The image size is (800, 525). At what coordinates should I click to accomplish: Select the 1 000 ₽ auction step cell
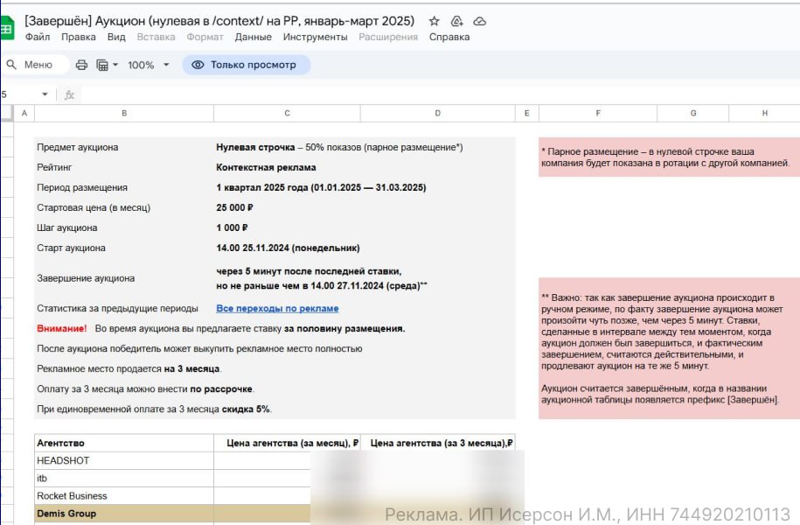point(288,227)
